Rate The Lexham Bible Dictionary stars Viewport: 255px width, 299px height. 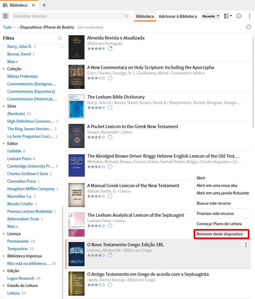click(x=96, y=108)
